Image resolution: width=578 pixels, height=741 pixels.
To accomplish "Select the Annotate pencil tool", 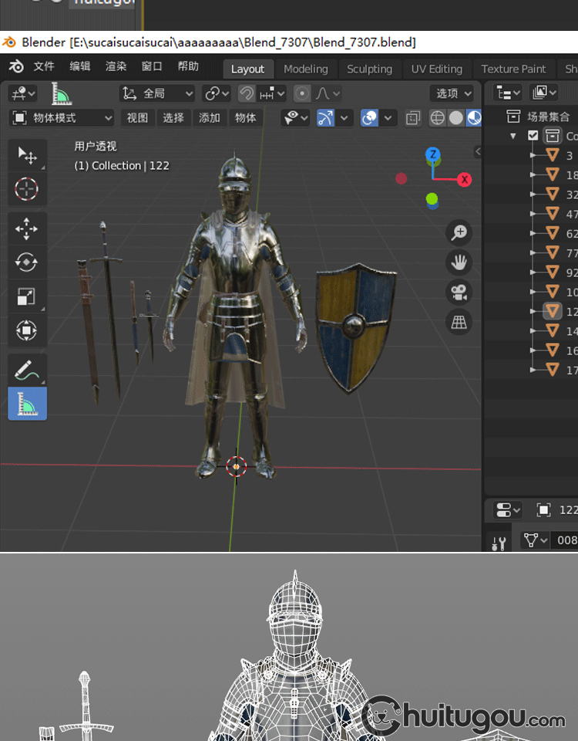I will (x=27, y=371).
